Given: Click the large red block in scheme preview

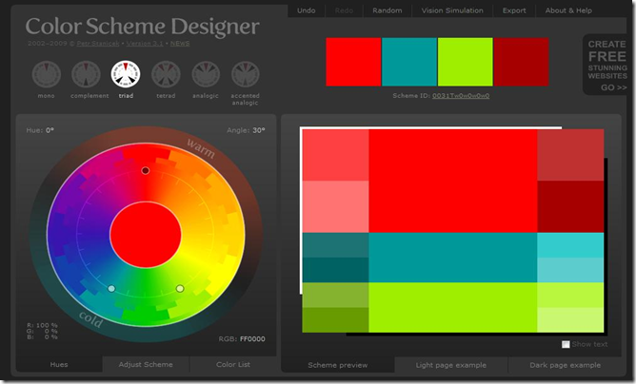Looking at the screenshot, I should pos(453,181).
